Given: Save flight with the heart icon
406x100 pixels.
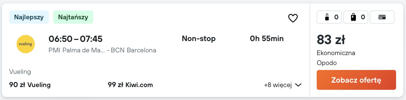Looking at the screenshot, I should click(293, 18).
